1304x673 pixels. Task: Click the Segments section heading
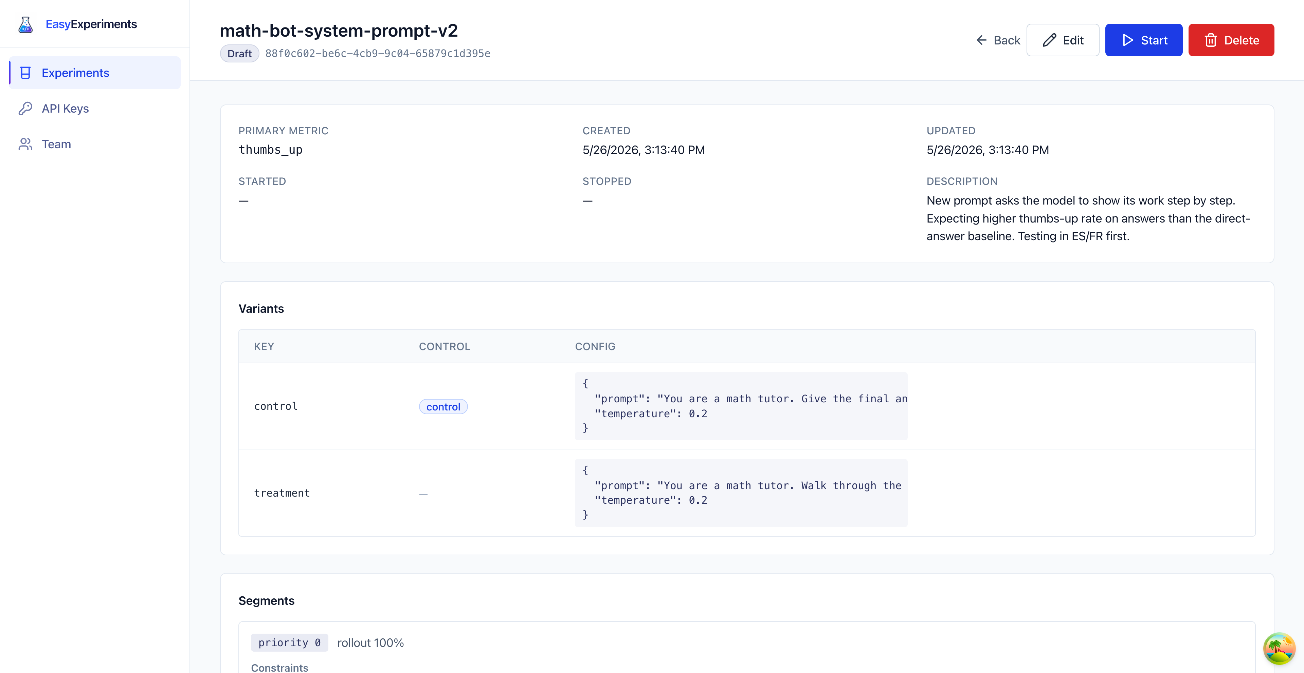pos(266,601)
